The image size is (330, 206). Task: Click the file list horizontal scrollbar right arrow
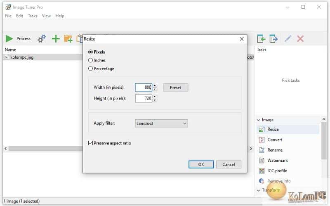click(251, 149)
